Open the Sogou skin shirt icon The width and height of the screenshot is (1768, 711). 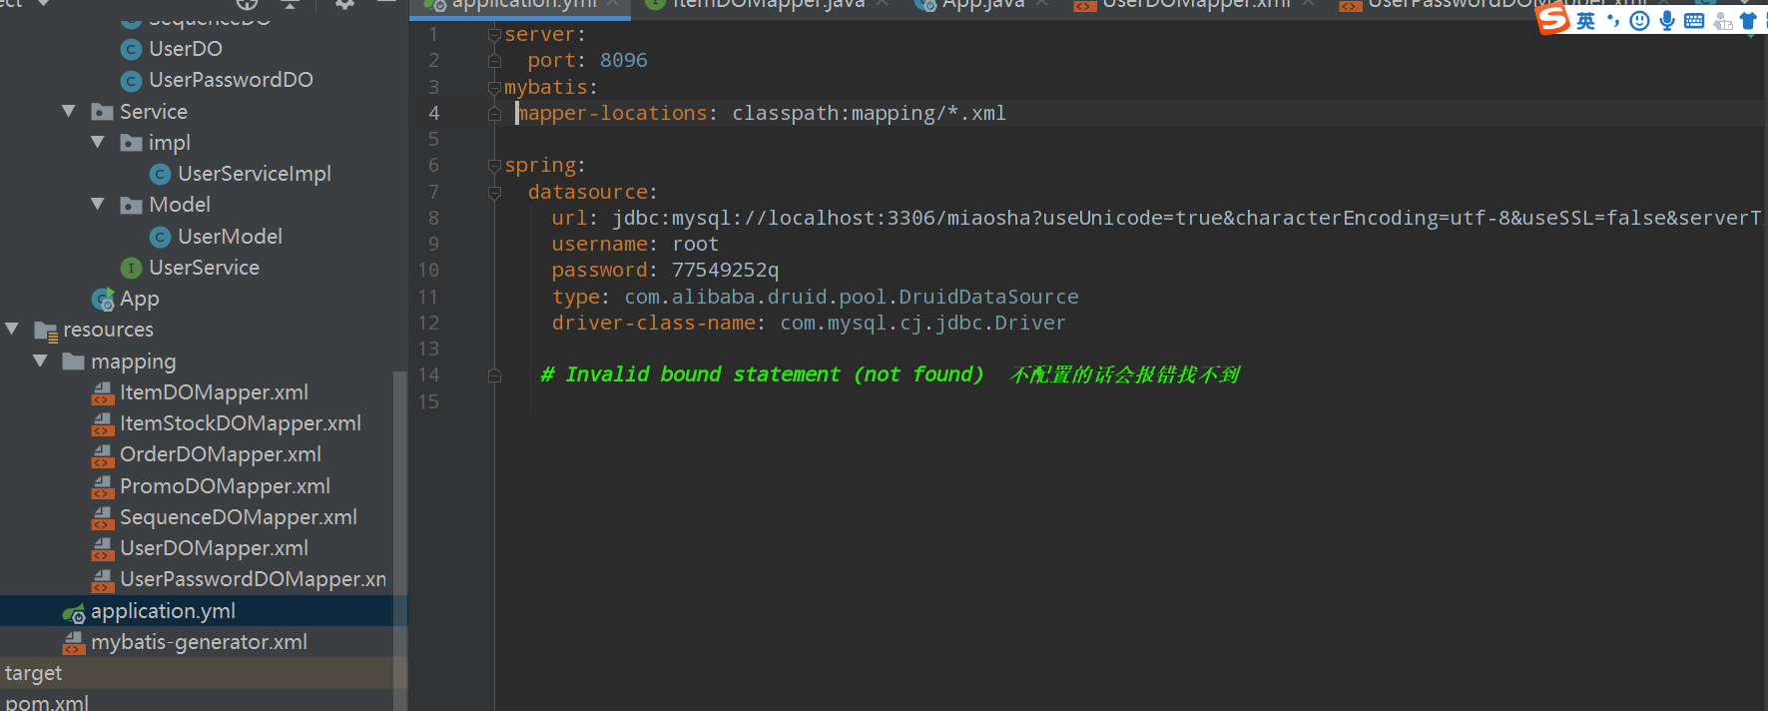[1748, 21]
